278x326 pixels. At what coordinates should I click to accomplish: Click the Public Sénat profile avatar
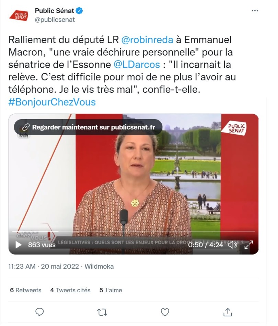19,15
